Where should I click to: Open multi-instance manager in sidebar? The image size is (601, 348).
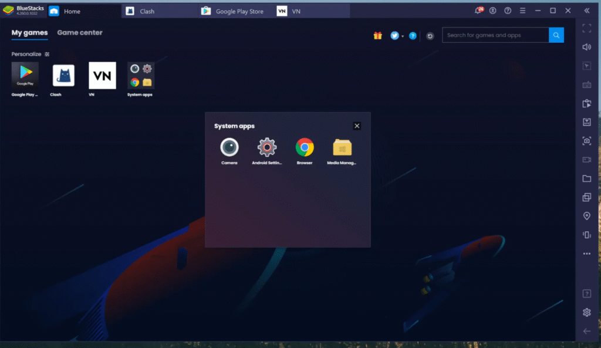pyautogui.click(x=586, y=197)
